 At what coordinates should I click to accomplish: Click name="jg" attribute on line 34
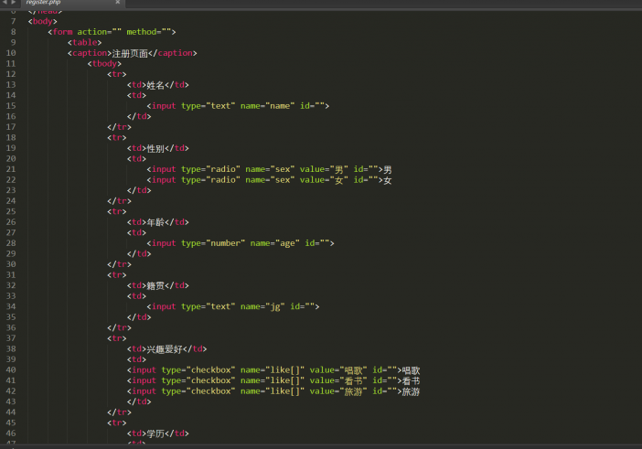coord(262,306)
